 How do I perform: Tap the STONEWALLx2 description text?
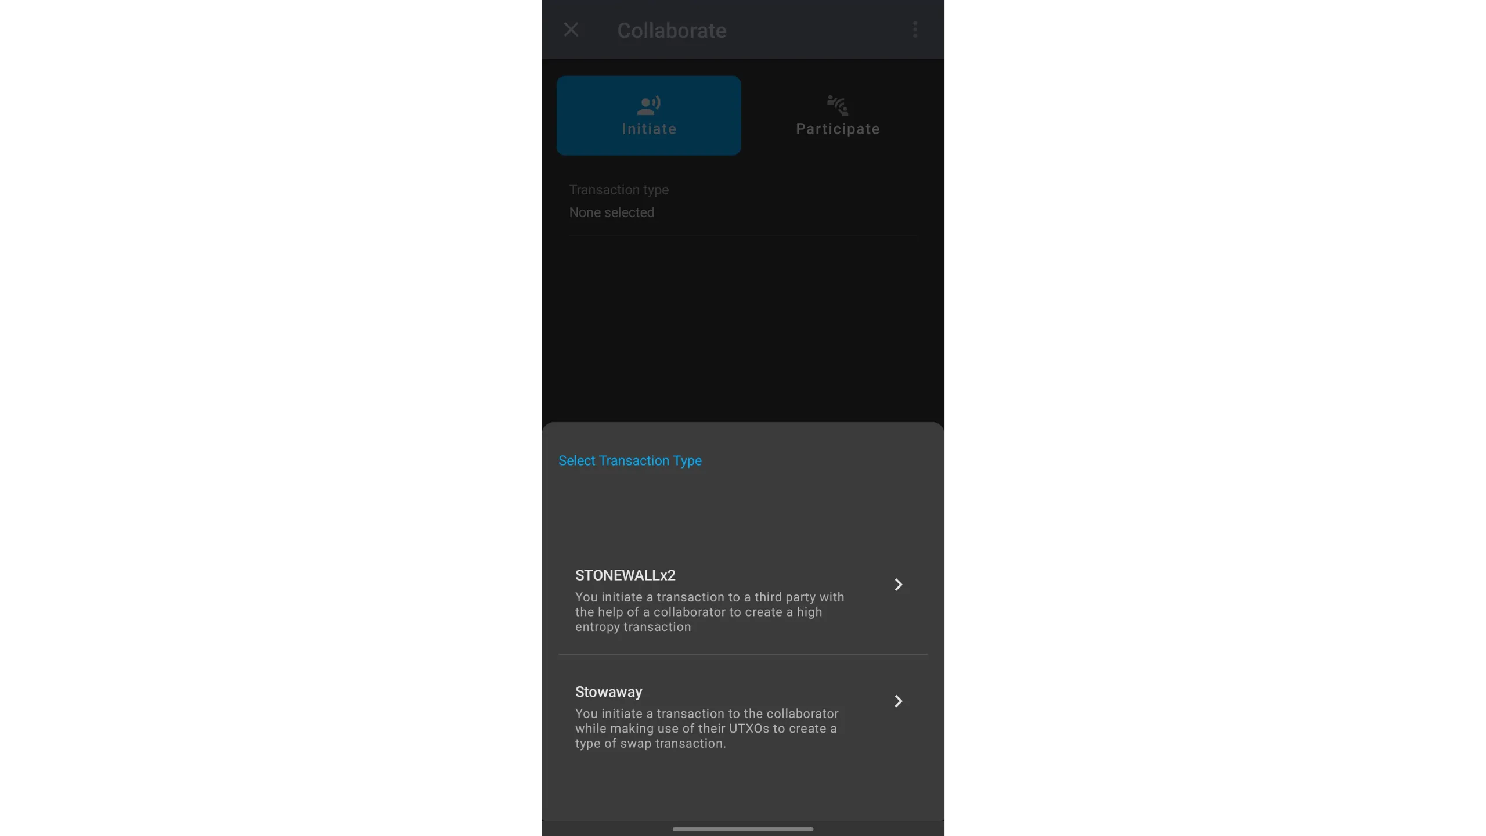coord(709,612)
